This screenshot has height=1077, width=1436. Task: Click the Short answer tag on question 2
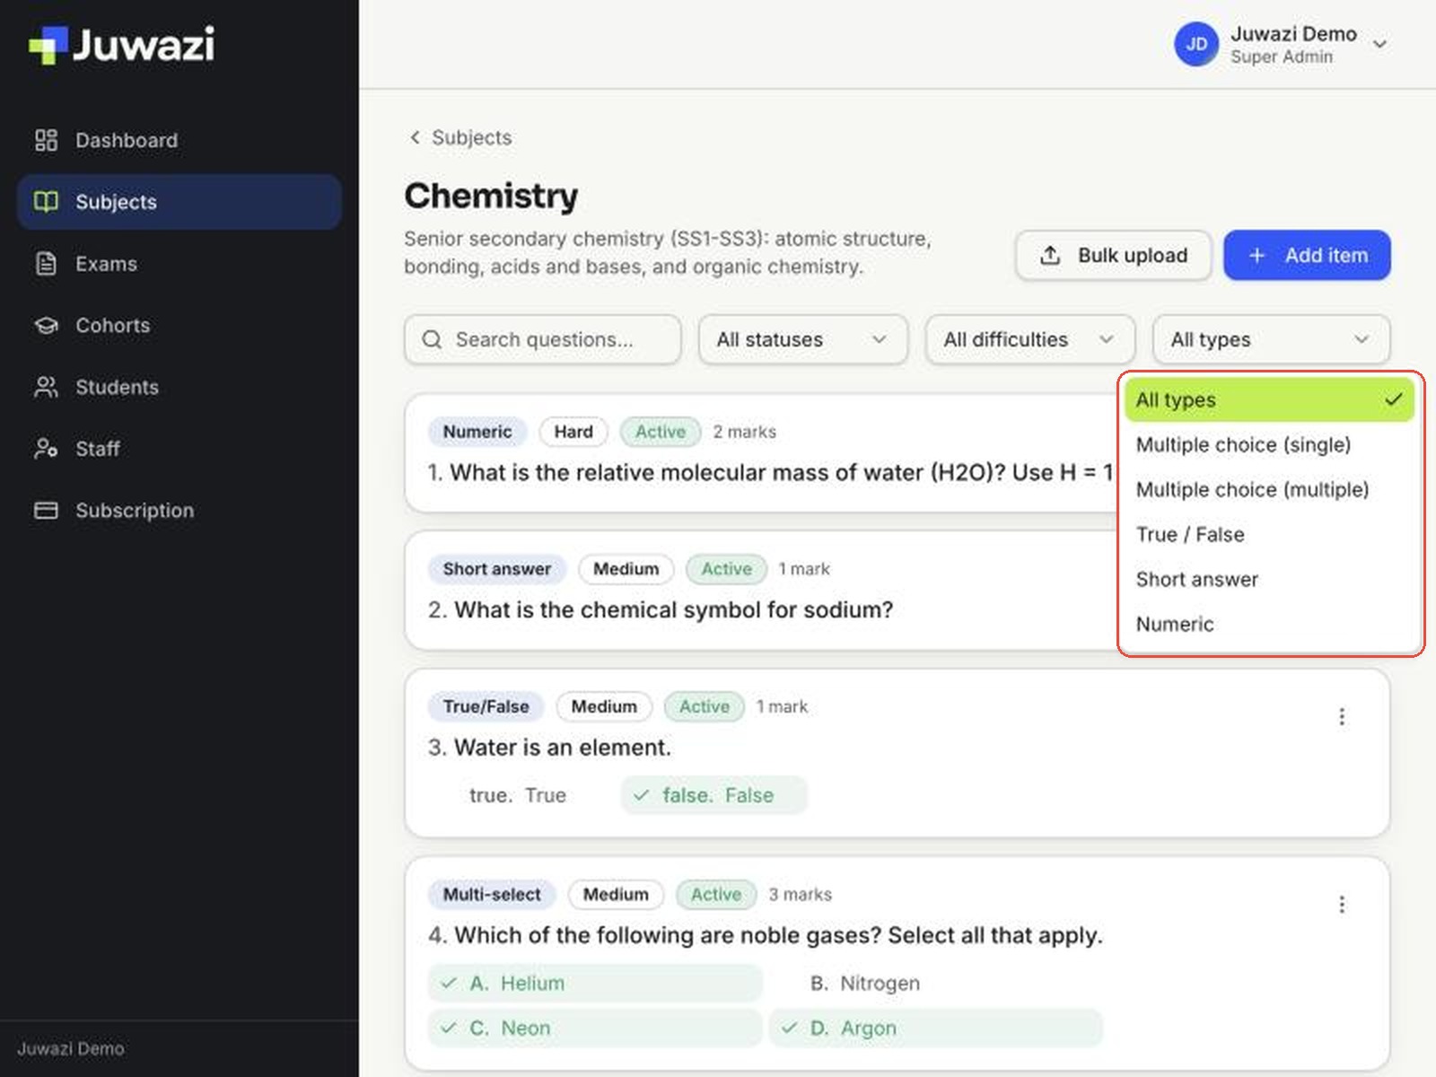pyautogui.click(x=497, y=569)
